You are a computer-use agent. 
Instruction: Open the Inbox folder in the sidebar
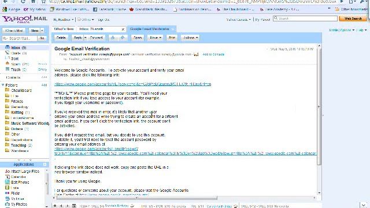[x=18, y=47]
